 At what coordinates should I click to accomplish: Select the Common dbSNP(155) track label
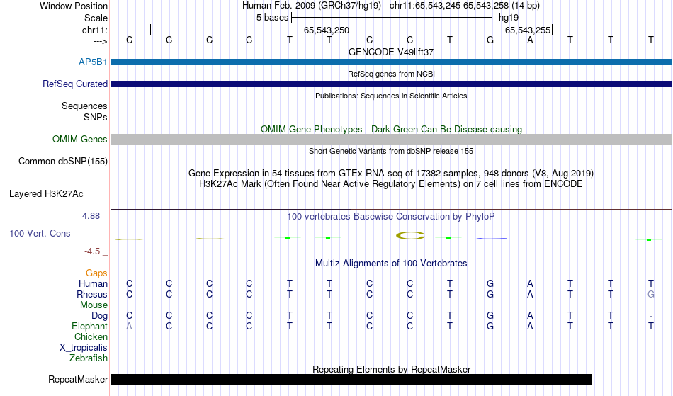click(x=62, y=162)
